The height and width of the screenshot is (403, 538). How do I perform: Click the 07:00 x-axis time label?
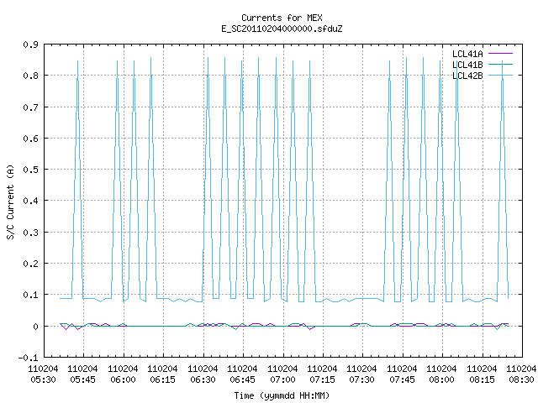(282, 380)
